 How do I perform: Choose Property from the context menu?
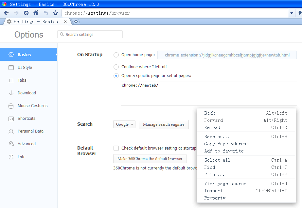pyautogui.click(x=246, y=198)
